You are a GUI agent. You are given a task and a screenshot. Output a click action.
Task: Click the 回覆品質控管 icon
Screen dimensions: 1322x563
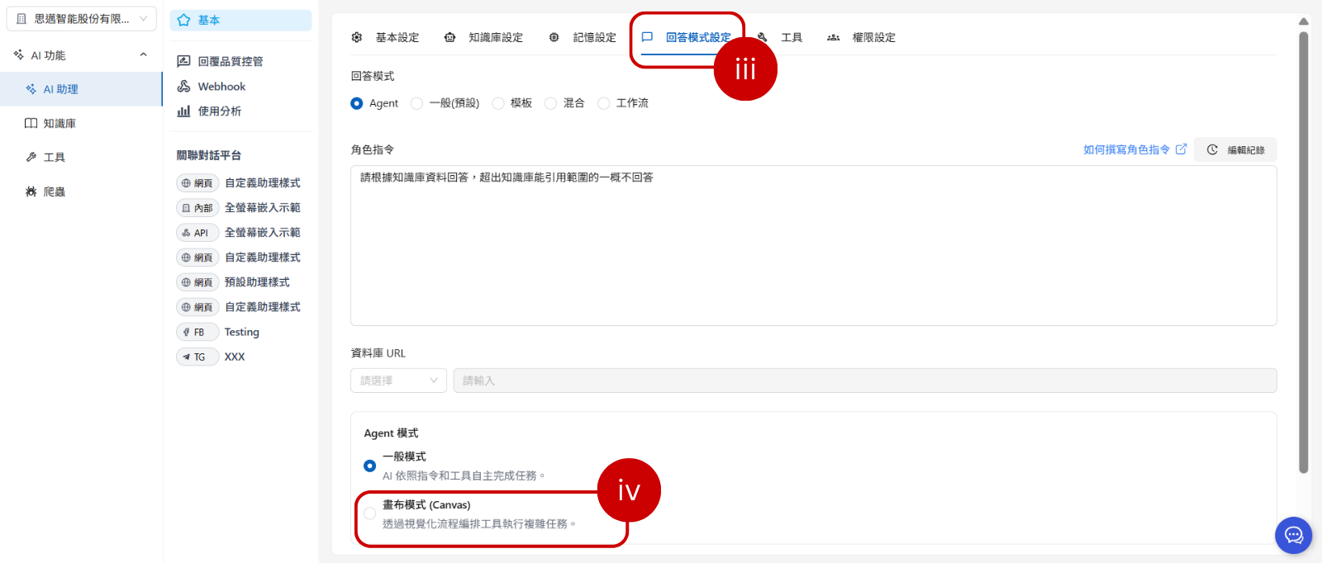tap(183, 62)
